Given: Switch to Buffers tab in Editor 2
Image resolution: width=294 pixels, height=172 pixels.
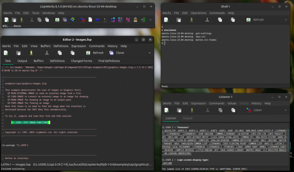Looking at the screenshot, I should (38, 61).
